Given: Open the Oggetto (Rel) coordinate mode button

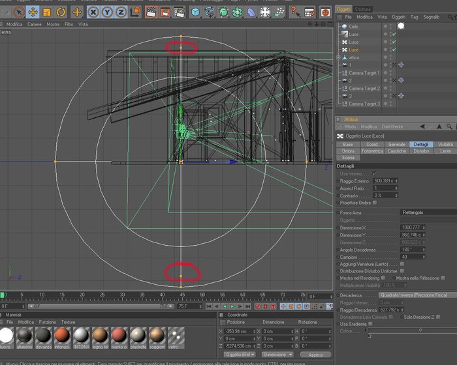Looking at the screenshot, I should tap(240, 355).
